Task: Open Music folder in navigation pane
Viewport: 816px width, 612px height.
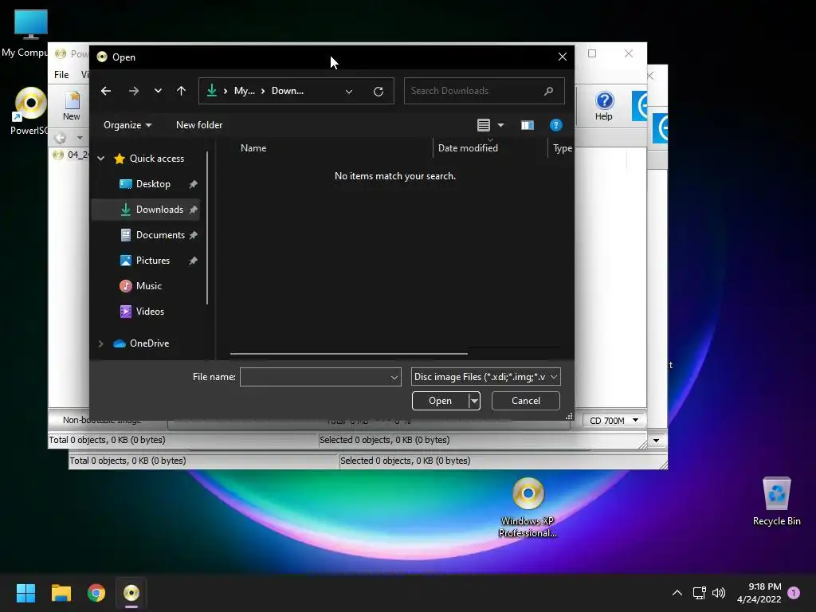Action: (x=148, y=286)
